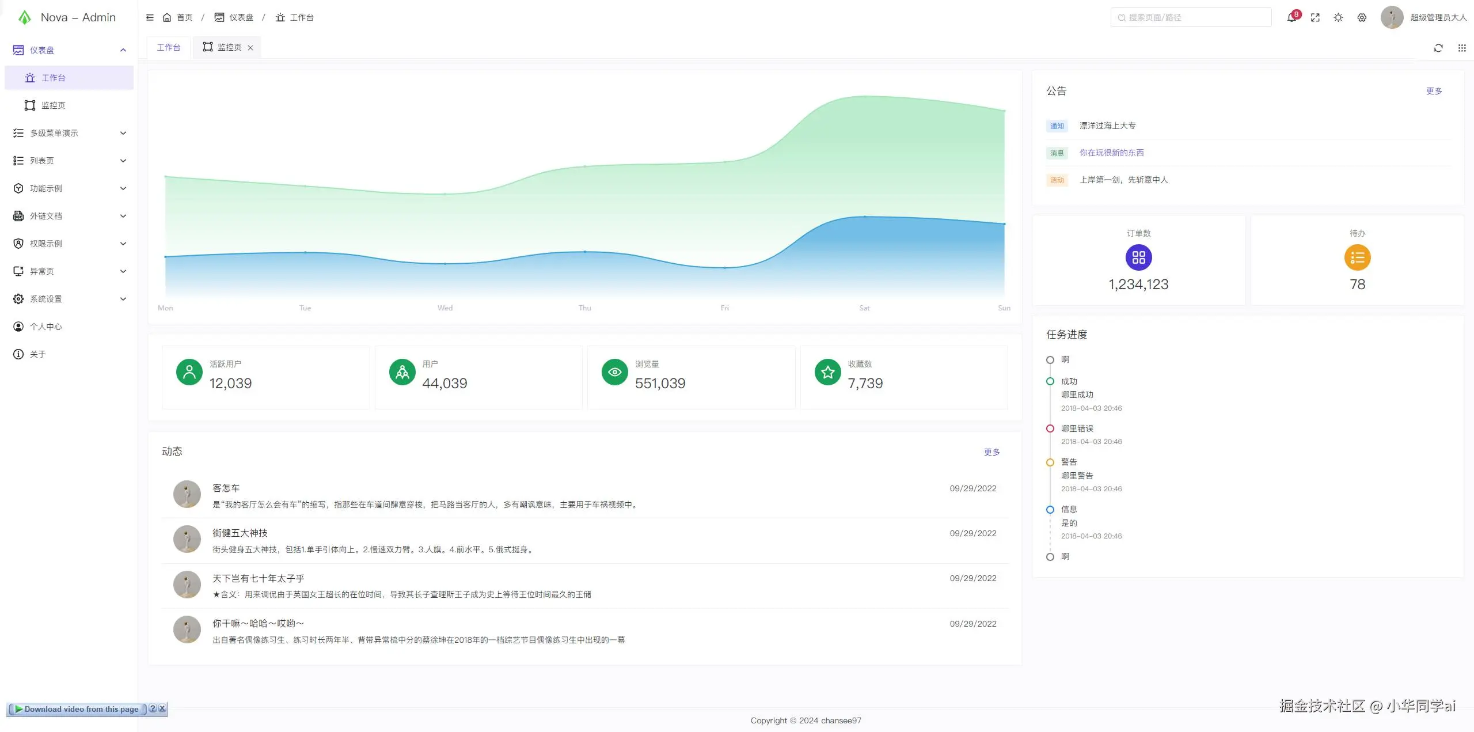
Task: Click the orange 待办 todo list icon
Action: pyautogui.click(x=1357, y=257)
